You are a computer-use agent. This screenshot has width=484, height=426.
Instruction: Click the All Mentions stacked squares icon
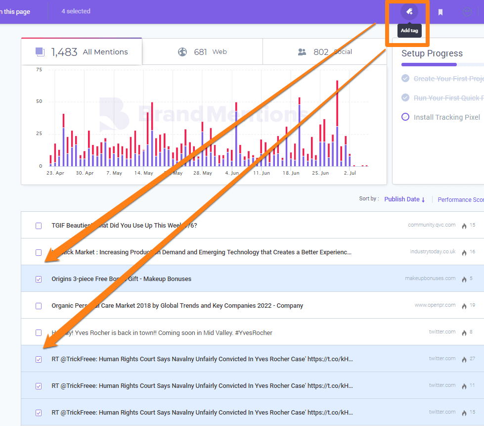[x=40, y=51]
